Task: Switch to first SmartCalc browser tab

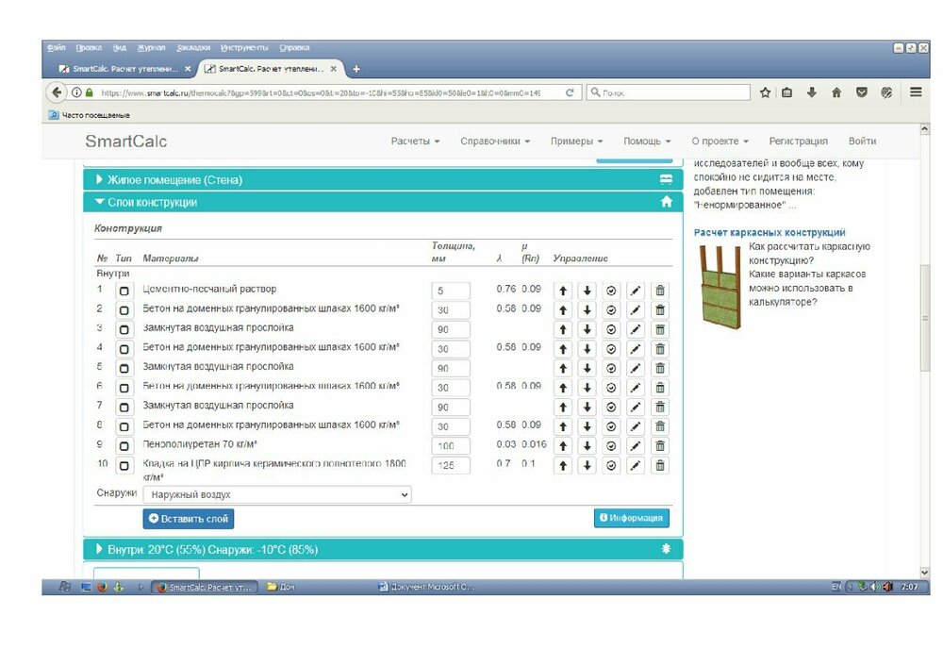Action: coord(125,69)
